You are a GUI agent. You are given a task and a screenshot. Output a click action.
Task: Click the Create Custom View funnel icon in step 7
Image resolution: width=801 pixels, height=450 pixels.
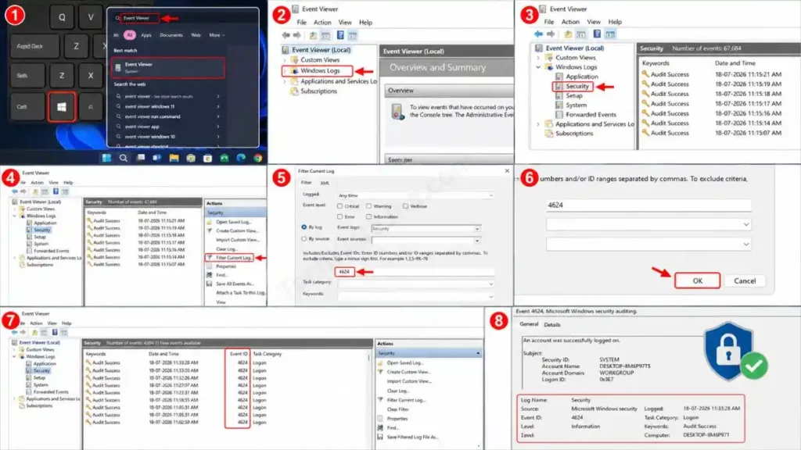pos(380,372)
